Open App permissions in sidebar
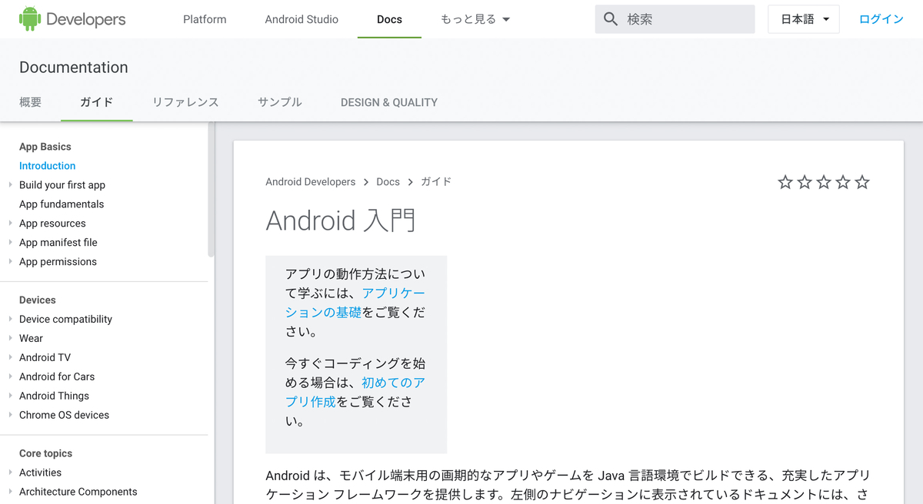The height and width of the screenshot is (504, 923). (x=58, y=261)
